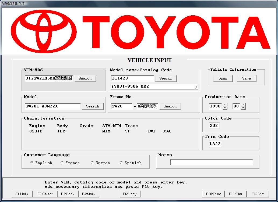Image resolution: width=278 pixels, height=202 pixels.
Task: Click the body value TBR
Action: pyautogui.click(x=61, y=131)
